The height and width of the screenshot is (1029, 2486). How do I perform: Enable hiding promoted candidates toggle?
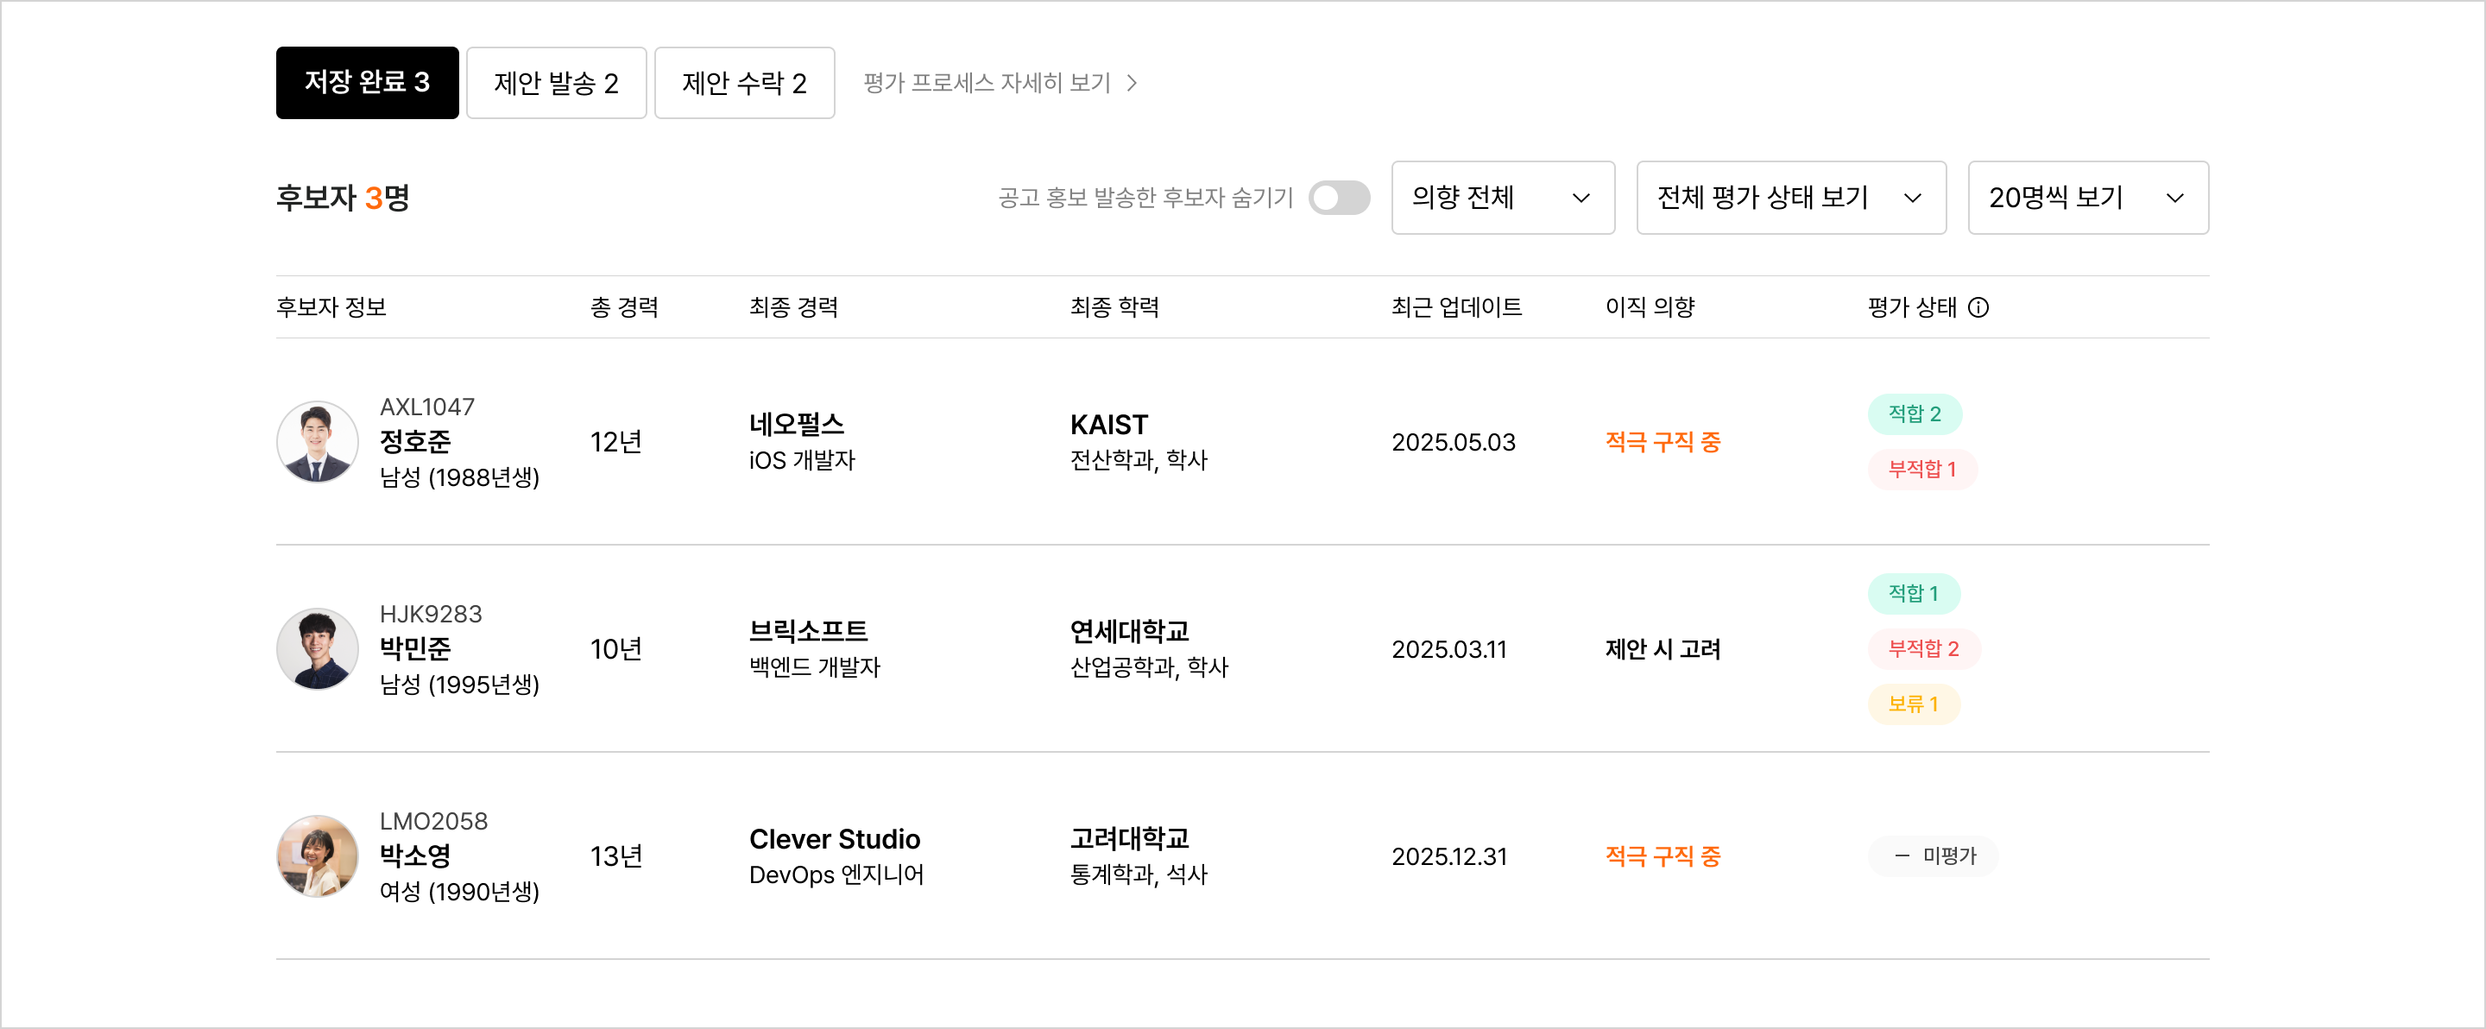coord(1341,197)
